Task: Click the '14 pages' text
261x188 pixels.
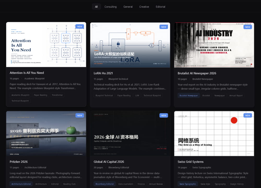Action: point(182,167)
